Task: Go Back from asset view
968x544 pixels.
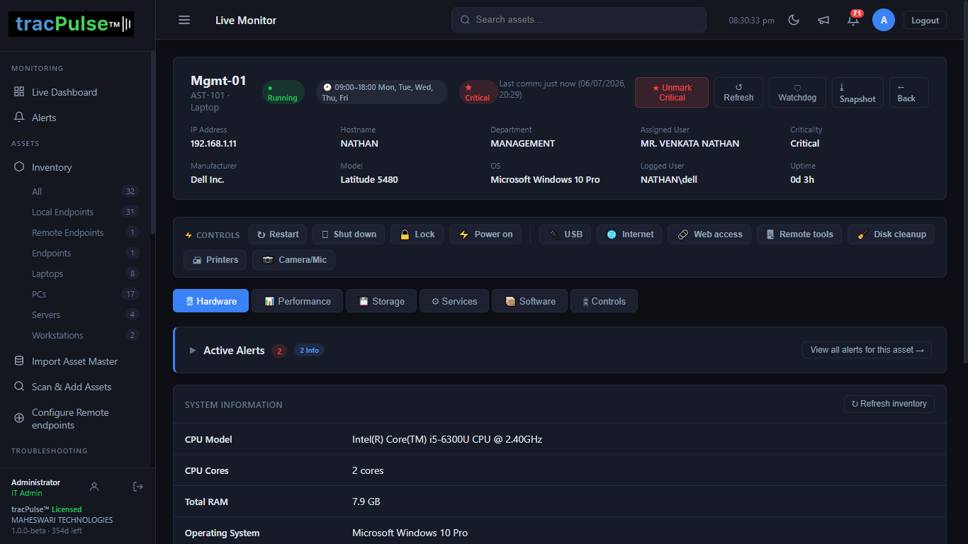Action: pos(908,92)
